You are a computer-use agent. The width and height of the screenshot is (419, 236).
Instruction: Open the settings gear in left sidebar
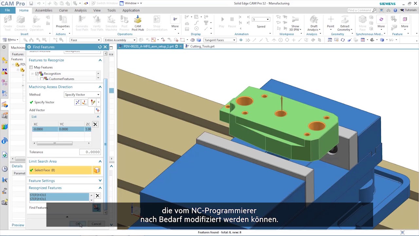(x=4, y=48)
